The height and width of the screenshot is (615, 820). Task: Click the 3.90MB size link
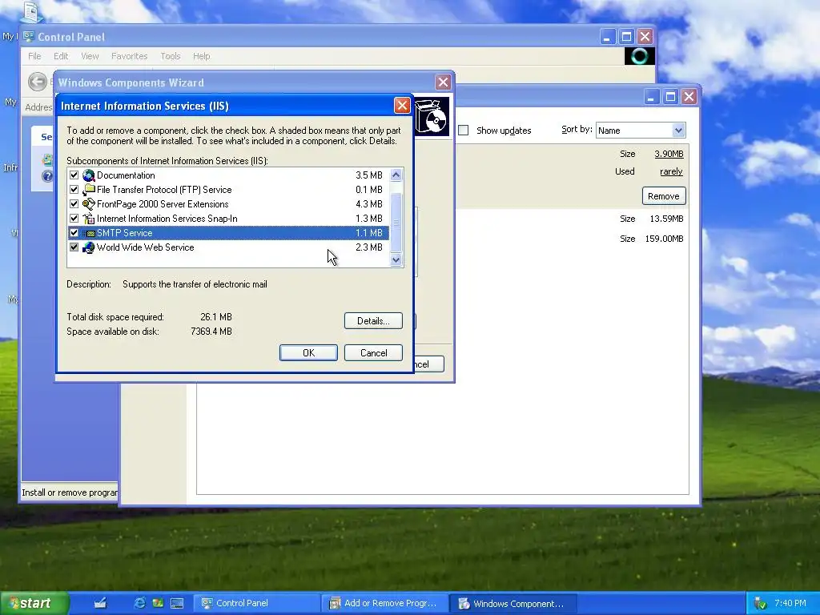click(669, 154)
